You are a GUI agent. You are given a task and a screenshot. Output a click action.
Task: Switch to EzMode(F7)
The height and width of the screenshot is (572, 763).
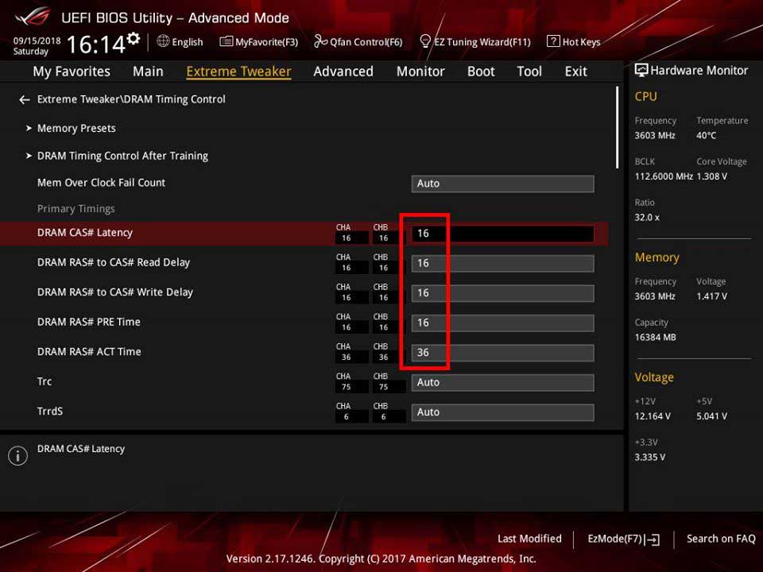point(624,539)
